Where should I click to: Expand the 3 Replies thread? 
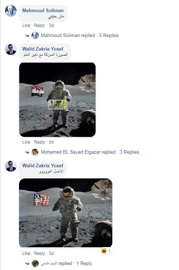pos(129,152)
